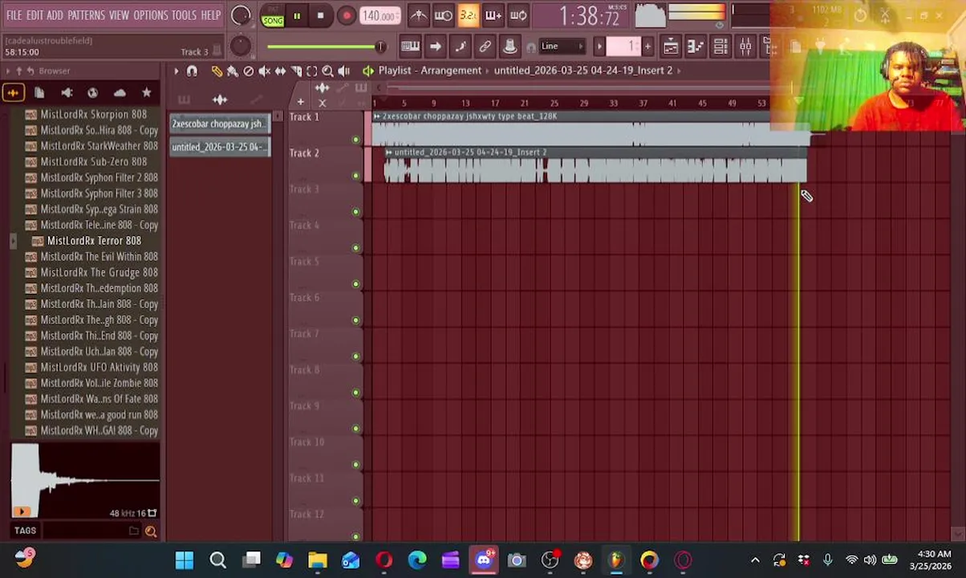Select the files browser tab icon
The width and height of the screenshot is (966, 578).
(x=39, y=93)
